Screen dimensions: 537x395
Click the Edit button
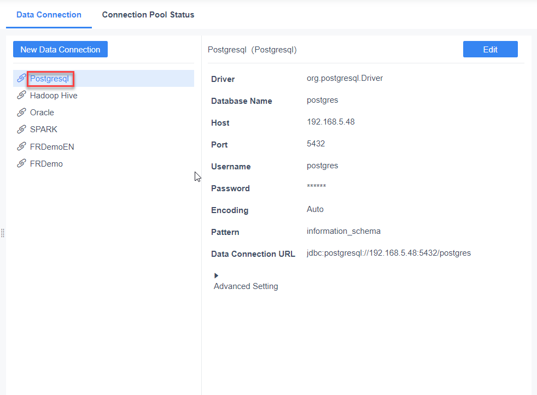490,49
